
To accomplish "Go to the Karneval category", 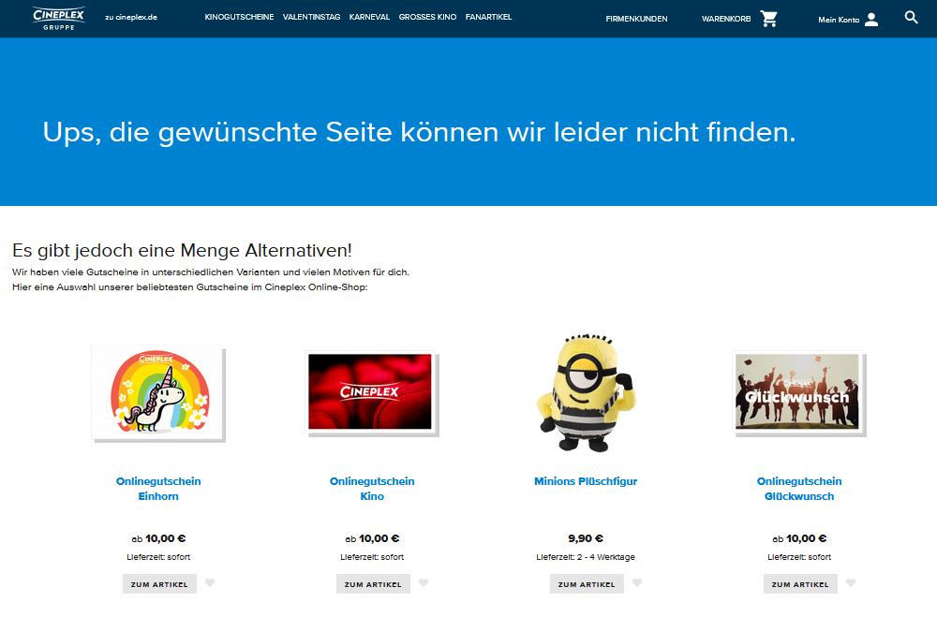I will tap(370, 18).
